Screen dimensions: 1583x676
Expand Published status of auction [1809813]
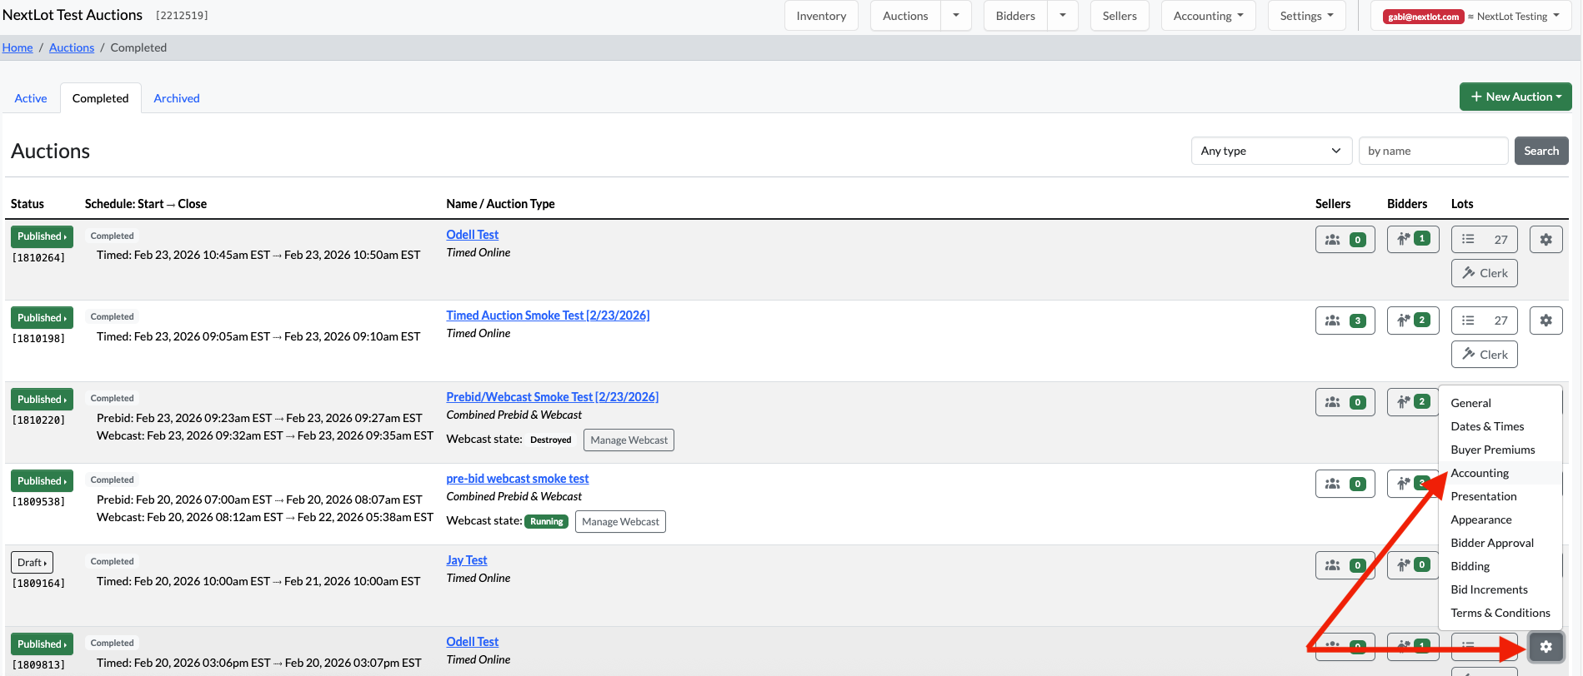(x=42, y=644)
